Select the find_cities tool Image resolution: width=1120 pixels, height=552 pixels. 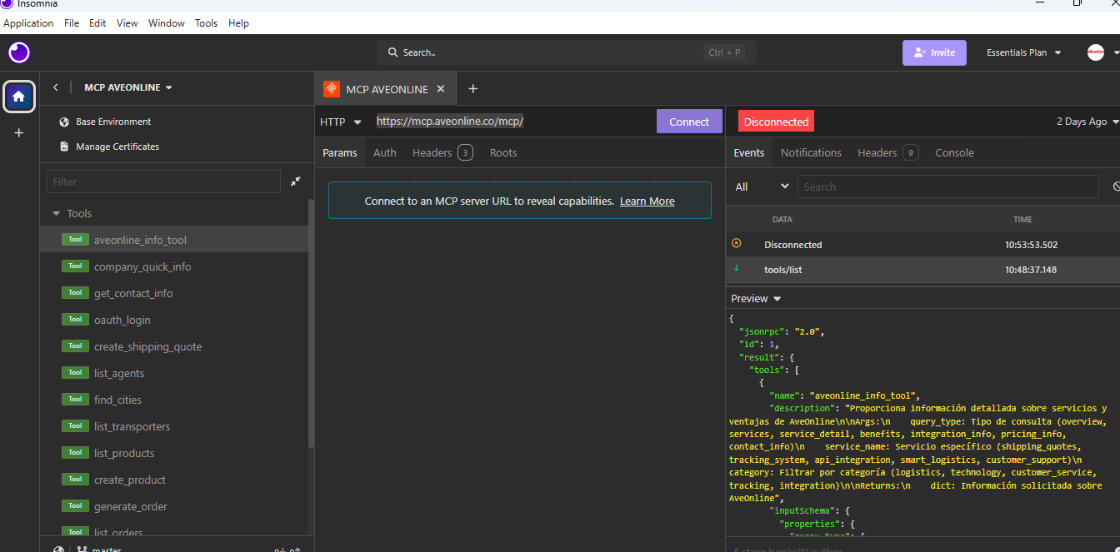(174, 400)
